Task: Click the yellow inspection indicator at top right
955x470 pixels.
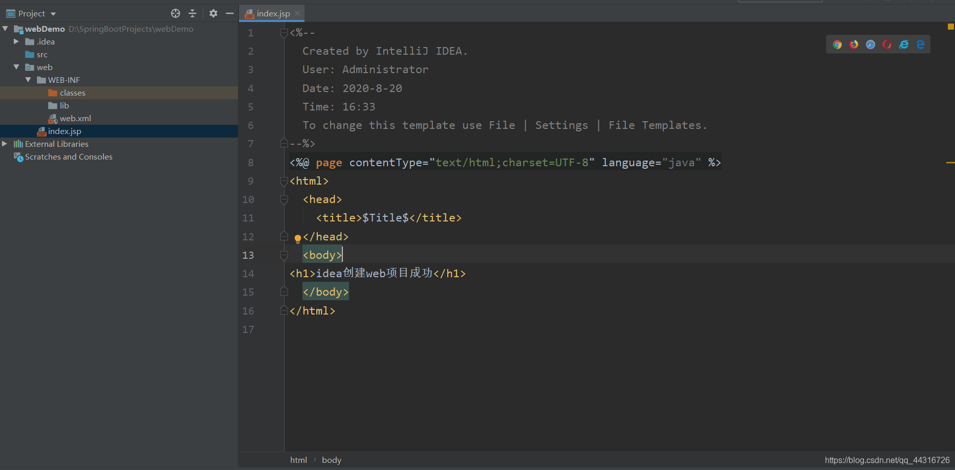Action: tap(950, 27)
